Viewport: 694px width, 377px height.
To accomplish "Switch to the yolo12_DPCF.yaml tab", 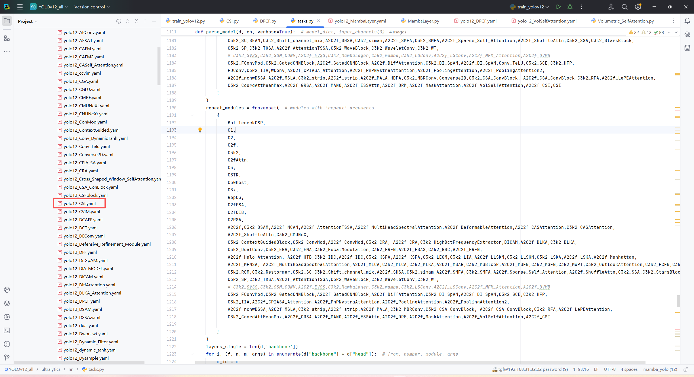I will click(x=478, y=21).
